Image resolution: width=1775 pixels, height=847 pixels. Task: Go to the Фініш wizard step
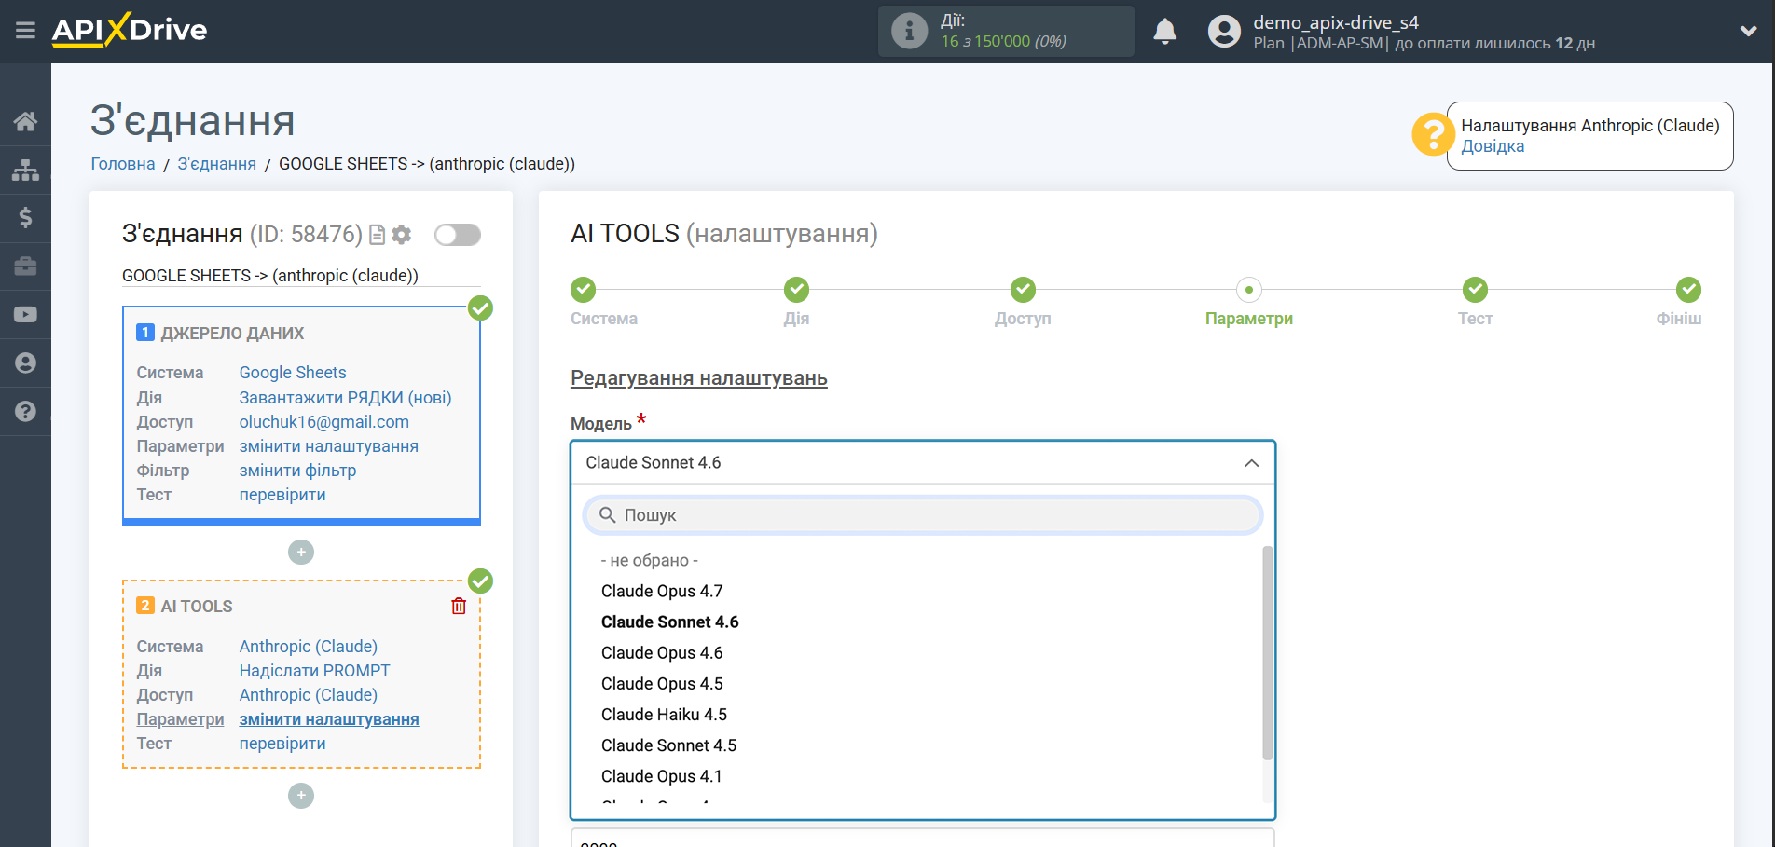pos(1688,290)
